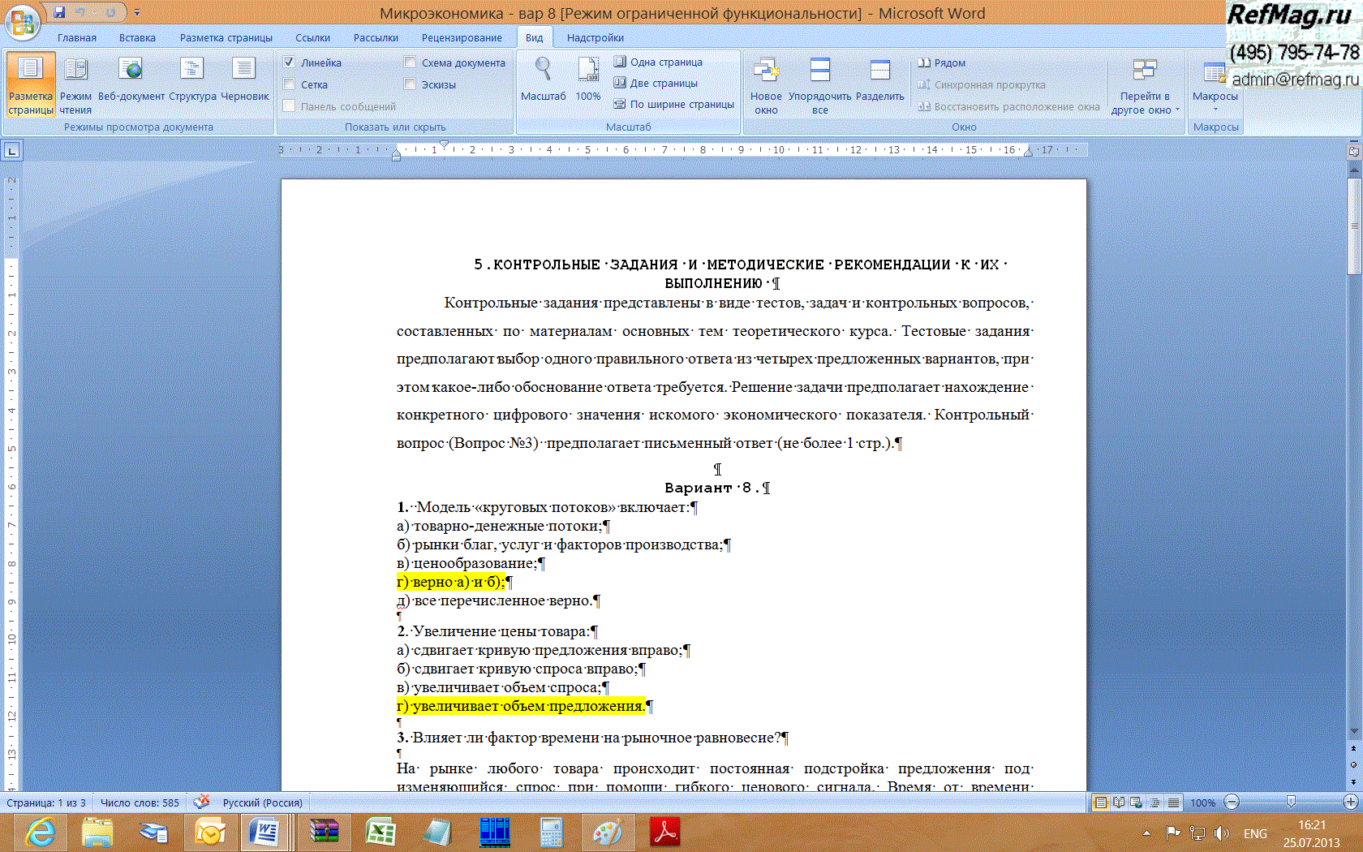Click the Новое окно icon

[766, 85]
